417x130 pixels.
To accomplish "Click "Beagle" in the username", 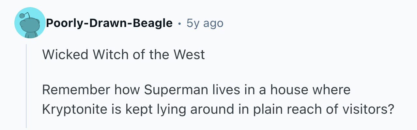I will tap(153, 23).
